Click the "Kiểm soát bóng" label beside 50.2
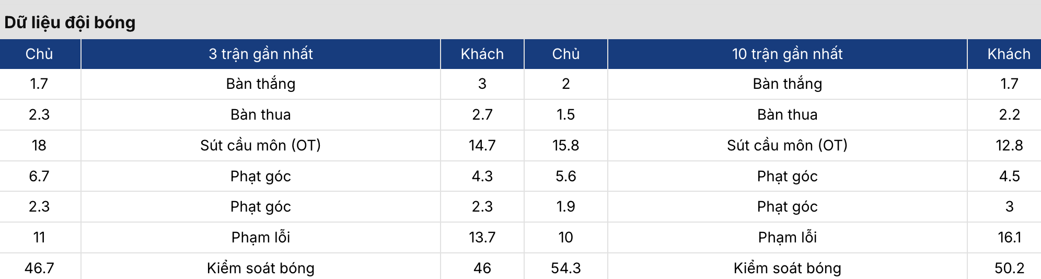1041x279 pixels. pos(787,268)
